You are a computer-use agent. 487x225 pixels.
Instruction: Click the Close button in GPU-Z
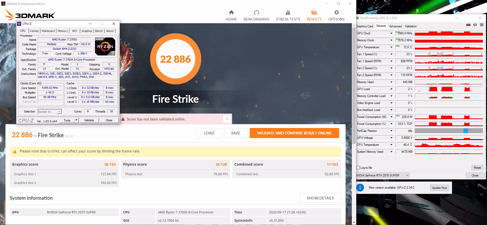(475, 175)
